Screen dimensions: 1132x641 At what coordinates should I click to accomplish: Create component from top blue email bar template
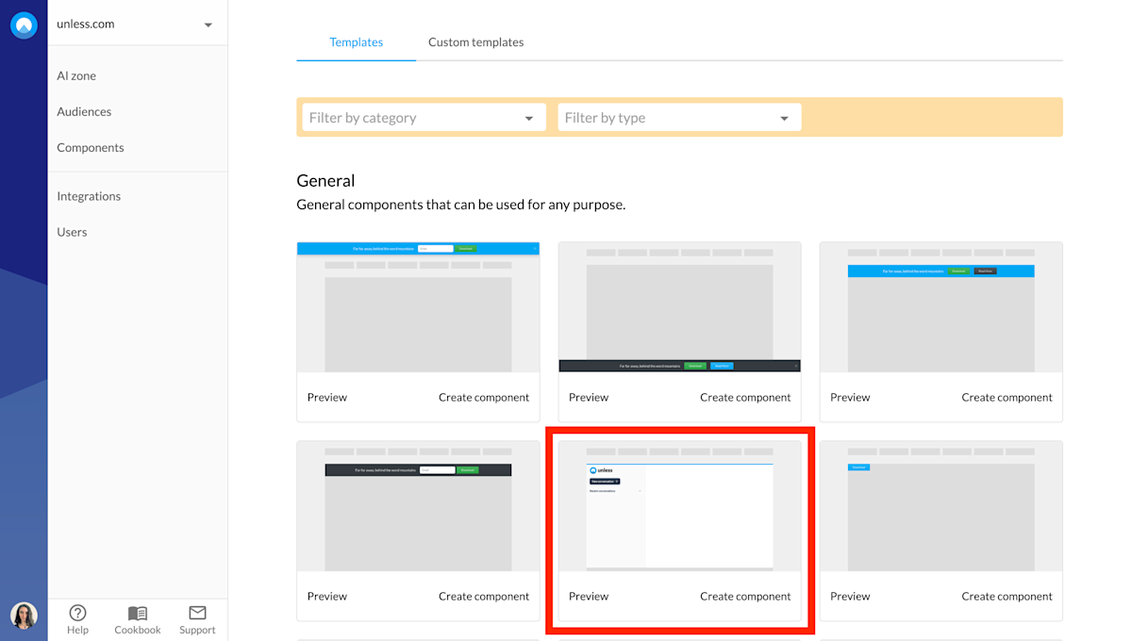click(484, 397)
